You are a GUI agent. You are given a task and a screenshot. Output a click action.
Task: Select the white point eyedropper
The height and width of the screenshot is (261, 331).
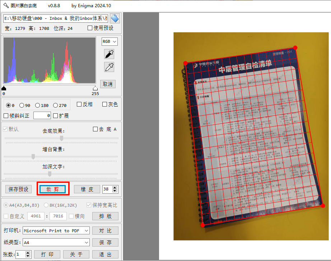109,67
